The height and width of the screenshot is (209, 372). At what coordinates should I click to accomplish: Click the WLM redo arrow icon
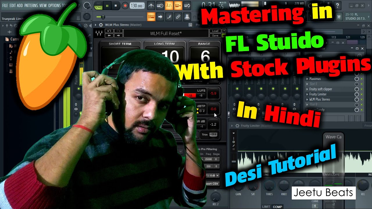(x=118, y=31)
